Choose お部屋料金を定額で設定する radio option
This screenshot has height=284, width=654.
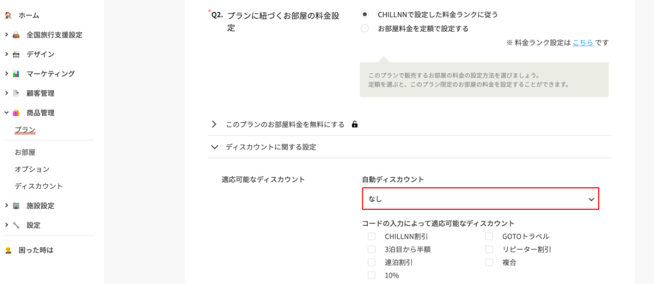pyautogui.click(x=365, y=28)
